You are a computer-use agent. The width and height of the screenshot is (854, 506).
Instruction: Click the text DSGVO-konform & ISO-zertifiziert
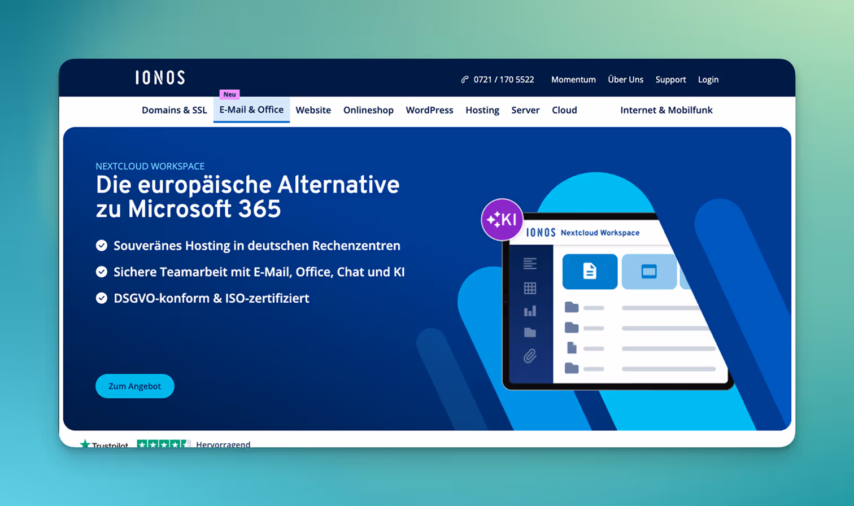211,298
